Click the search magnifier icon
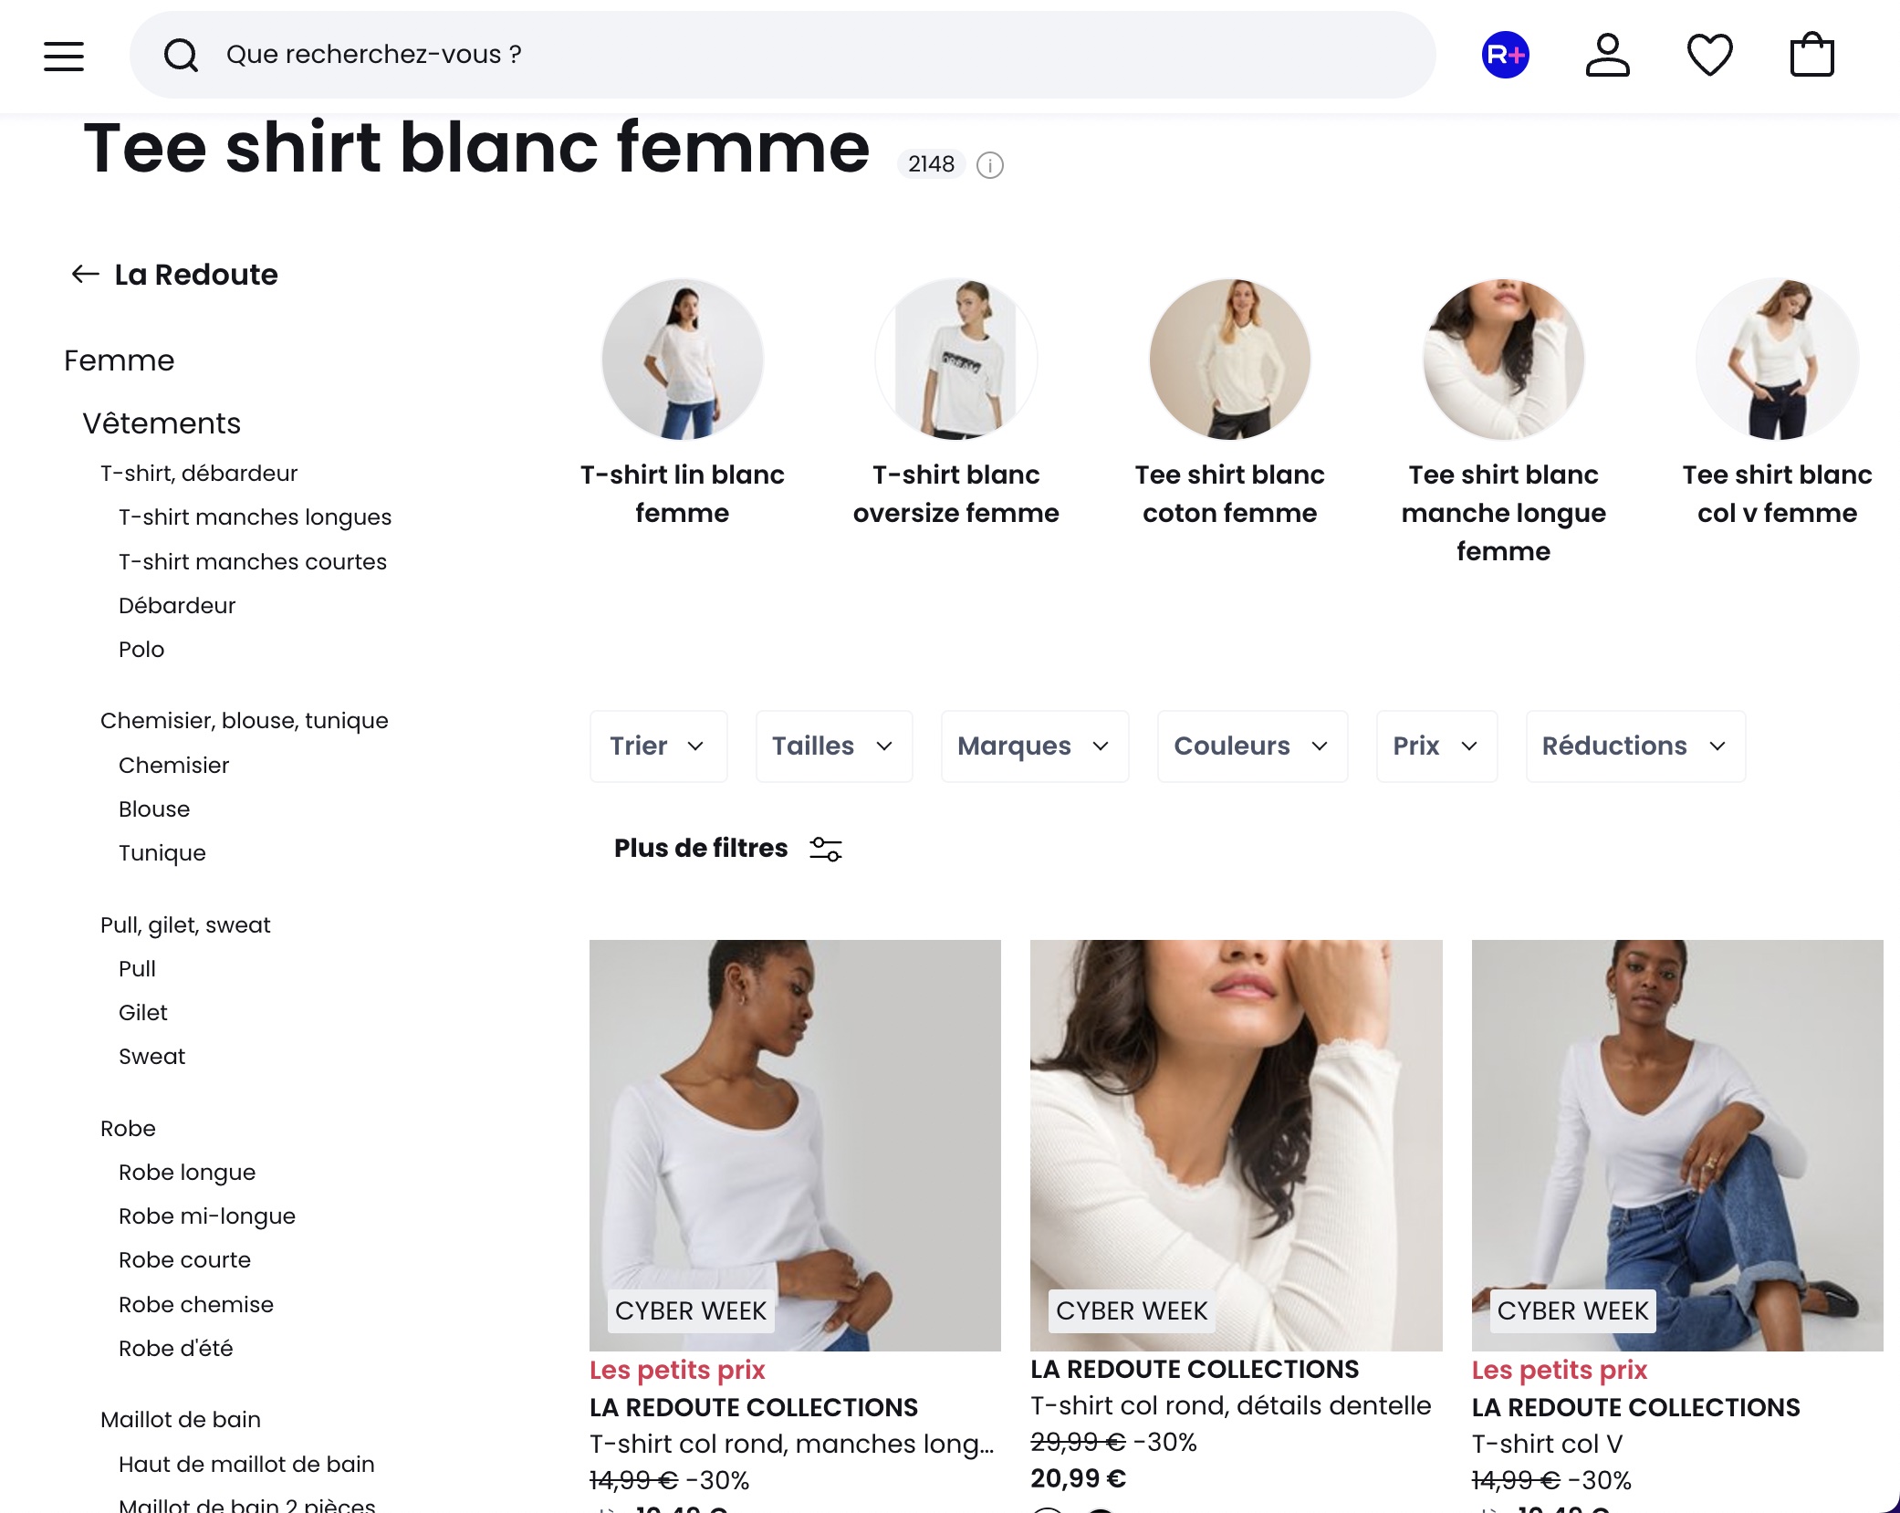This screenshot has height=1513, width=1900. [183, 55]
